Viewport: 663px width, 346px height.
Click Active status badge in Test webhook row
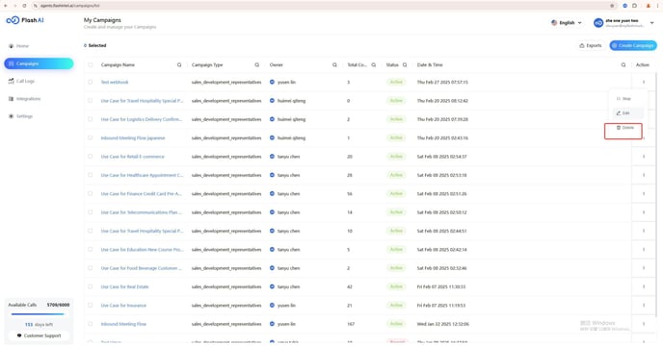coord(396,82)
